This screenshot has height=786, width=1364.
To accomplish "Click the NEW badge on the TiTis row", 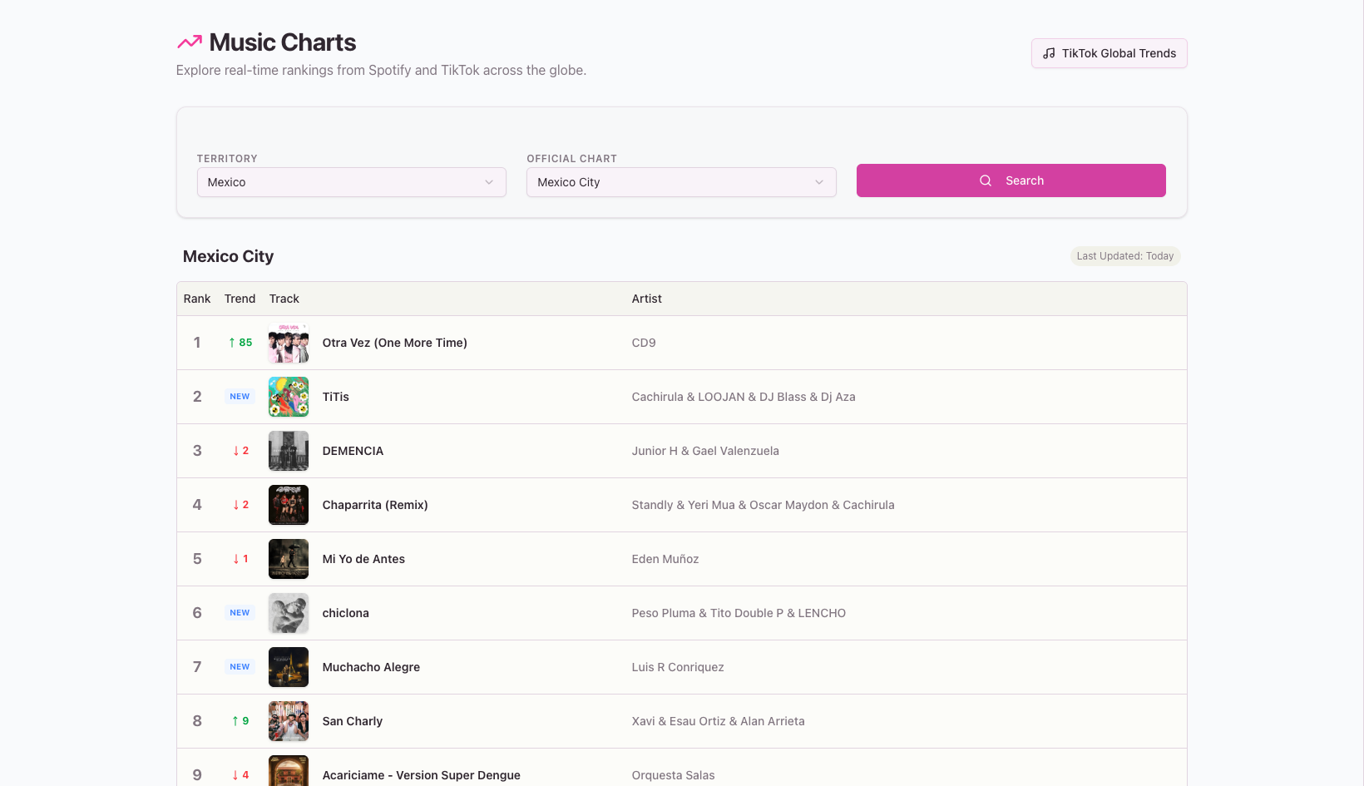I will [240, 396].
